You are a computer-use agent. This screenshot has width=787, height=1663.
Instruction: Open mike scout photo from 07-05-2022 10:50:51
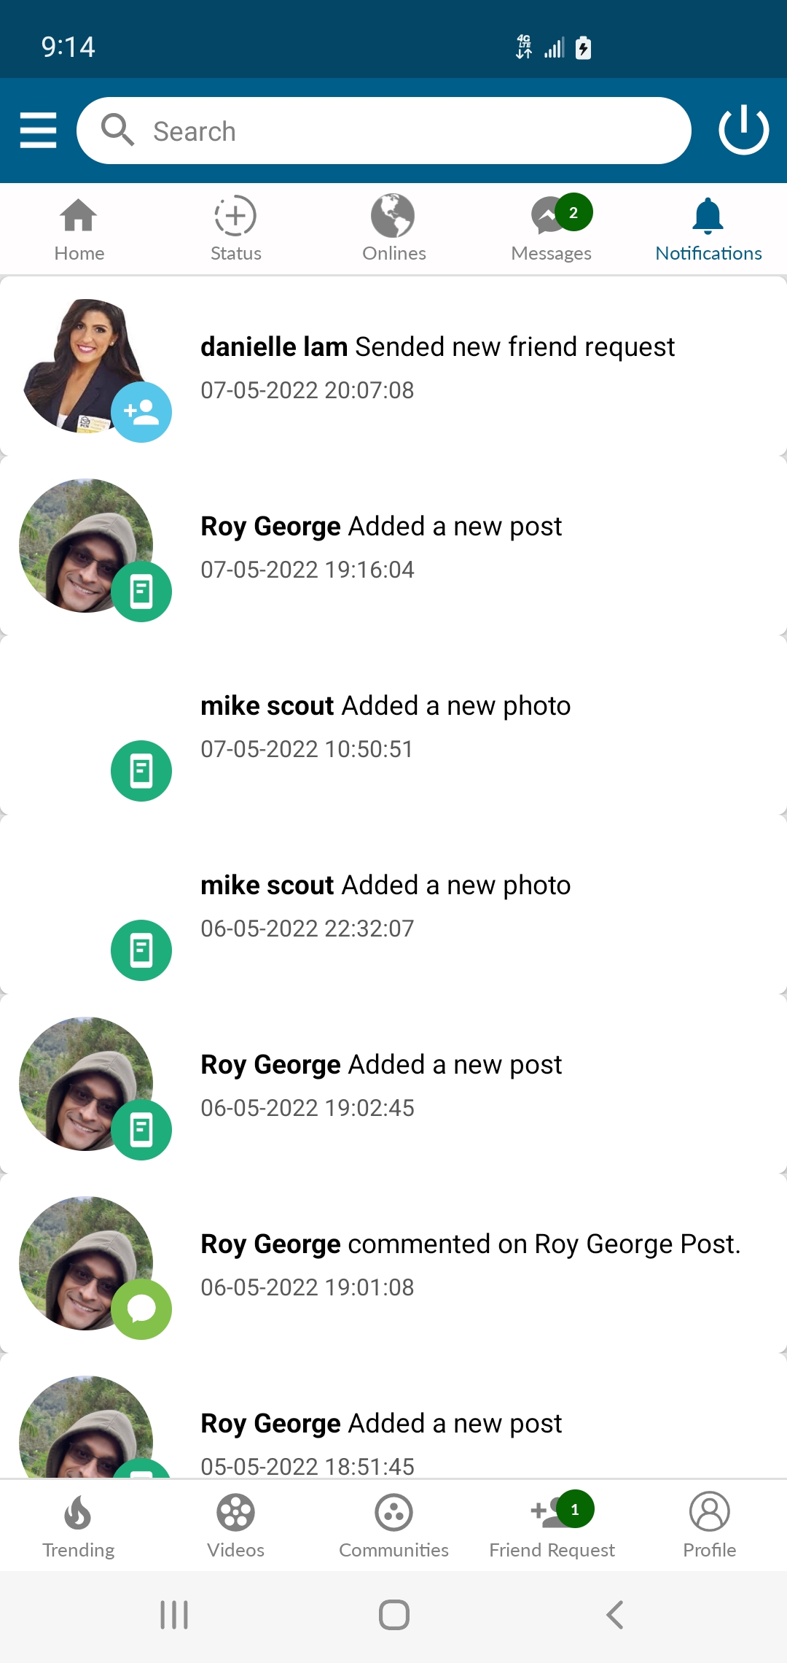(393, 726)
